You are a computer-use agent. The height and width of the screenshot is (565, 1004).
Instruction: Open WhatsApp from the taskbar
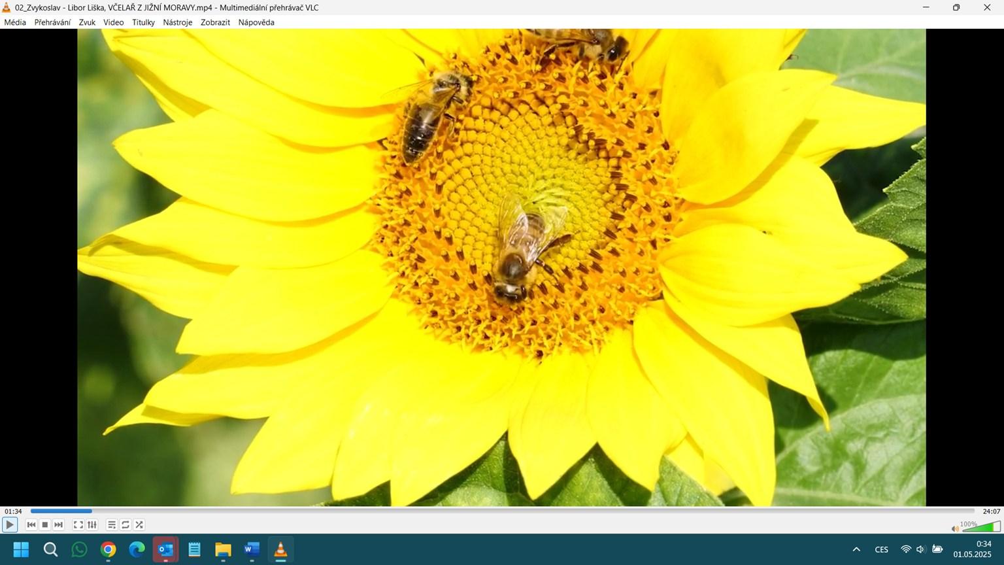(x=79, y=549)
